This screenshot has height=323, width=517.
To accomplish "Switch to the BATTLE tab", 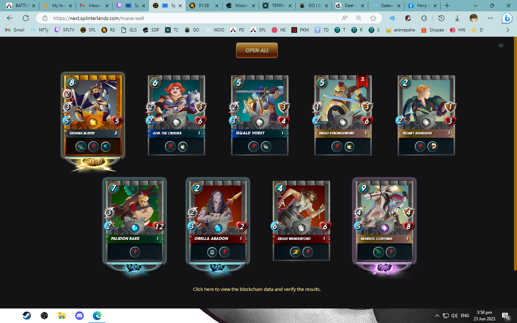I will [x=20, y=6].
